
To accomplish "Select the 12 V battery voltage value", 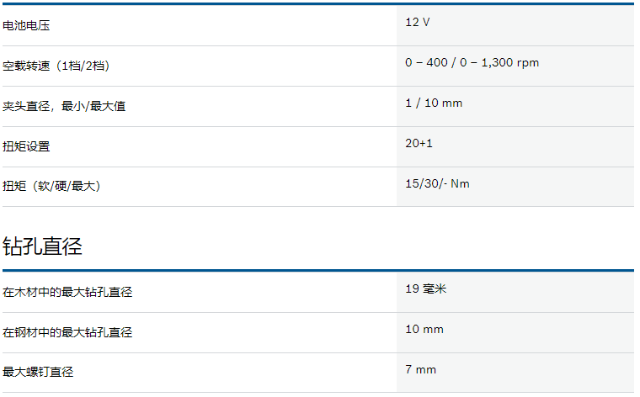I will [x=418, y=22].
